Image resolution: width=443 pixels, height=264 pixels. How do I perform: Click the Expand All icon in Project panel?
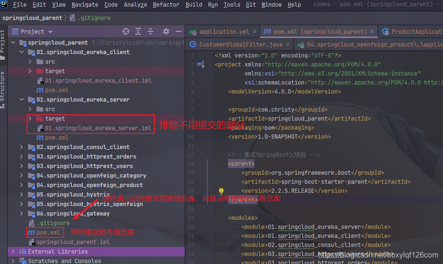point(138,31)
